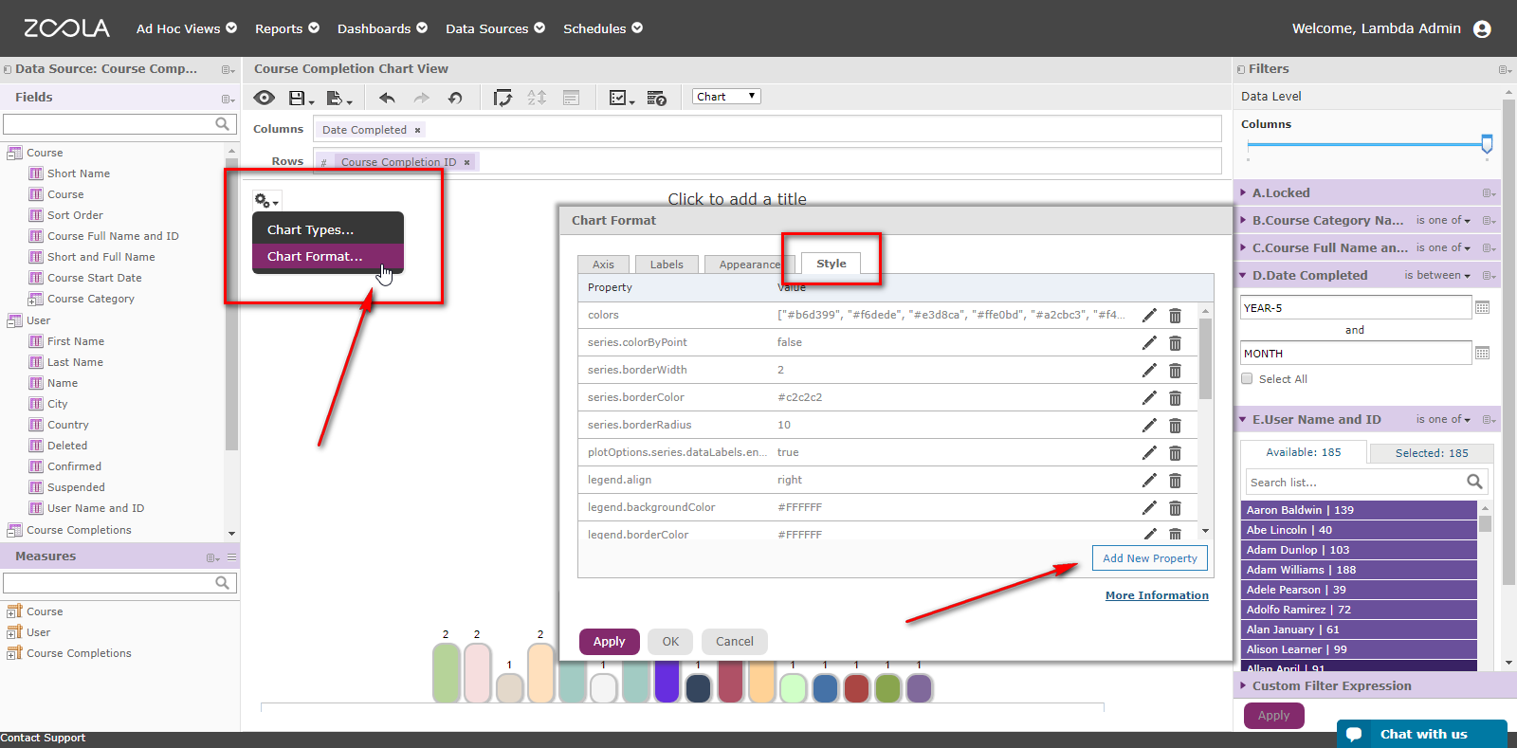1517x748 pixels.
Task: Delete the legend.align property
Action: pos(1175,481)
